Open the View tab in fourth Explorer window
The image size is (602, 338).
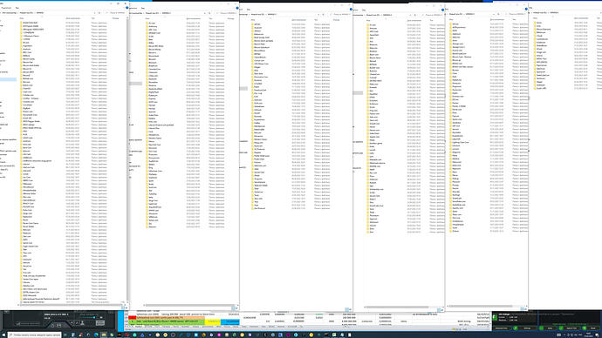(364, 10)
